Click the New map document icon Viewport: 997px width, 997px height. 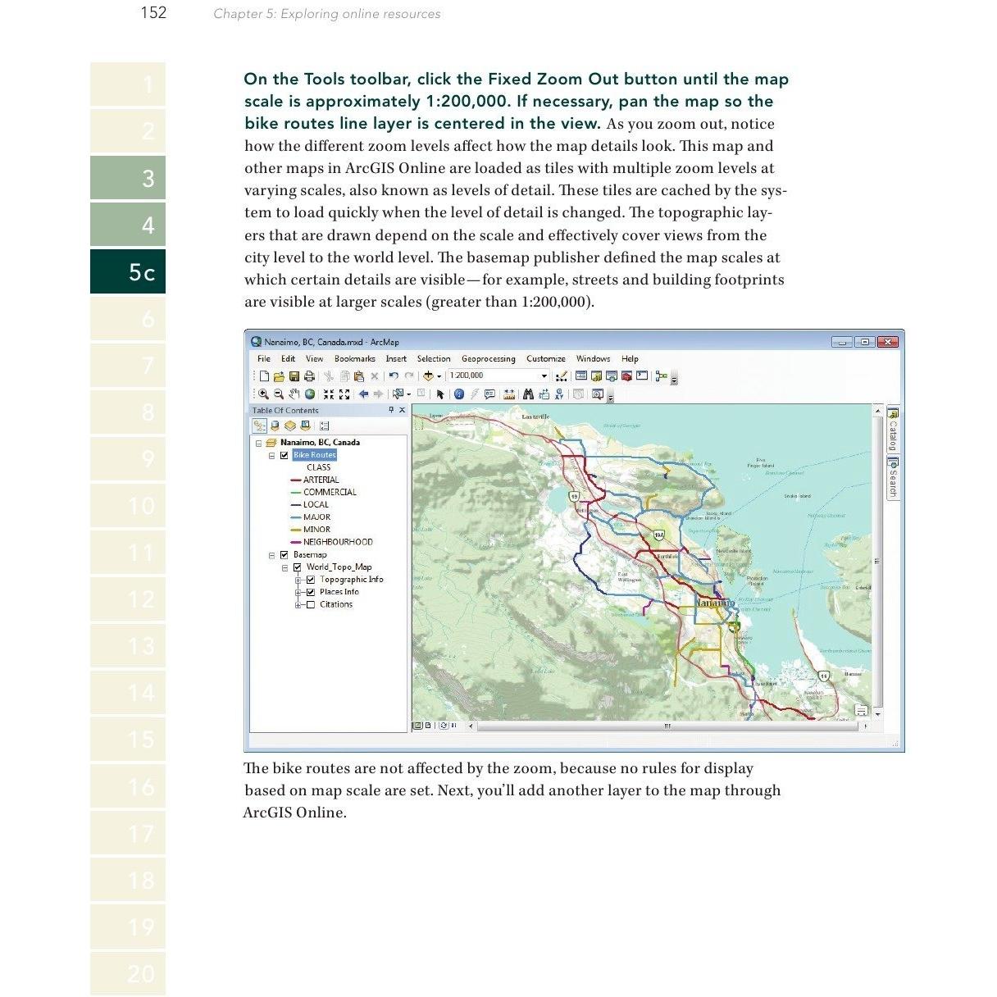(264, 376)
